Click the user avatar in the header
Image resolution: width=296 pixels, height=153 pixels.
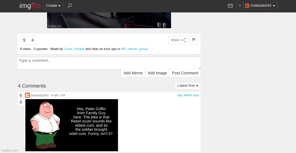coord(247,6)
